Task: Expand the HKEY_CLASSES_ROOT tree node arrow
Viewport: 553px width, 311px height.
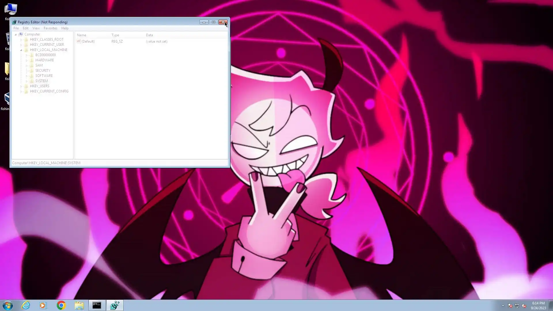Action: coord(21,39)
